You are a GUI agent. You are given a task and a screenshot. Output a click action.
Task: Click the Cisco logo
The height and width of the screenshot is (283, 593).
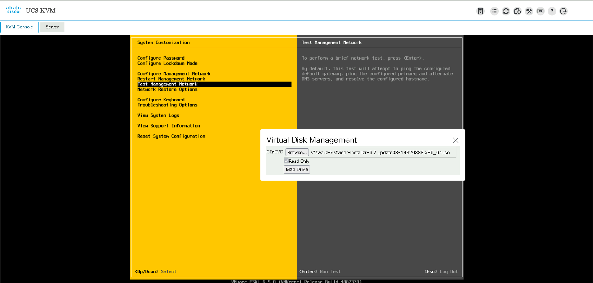coord(13,10)
